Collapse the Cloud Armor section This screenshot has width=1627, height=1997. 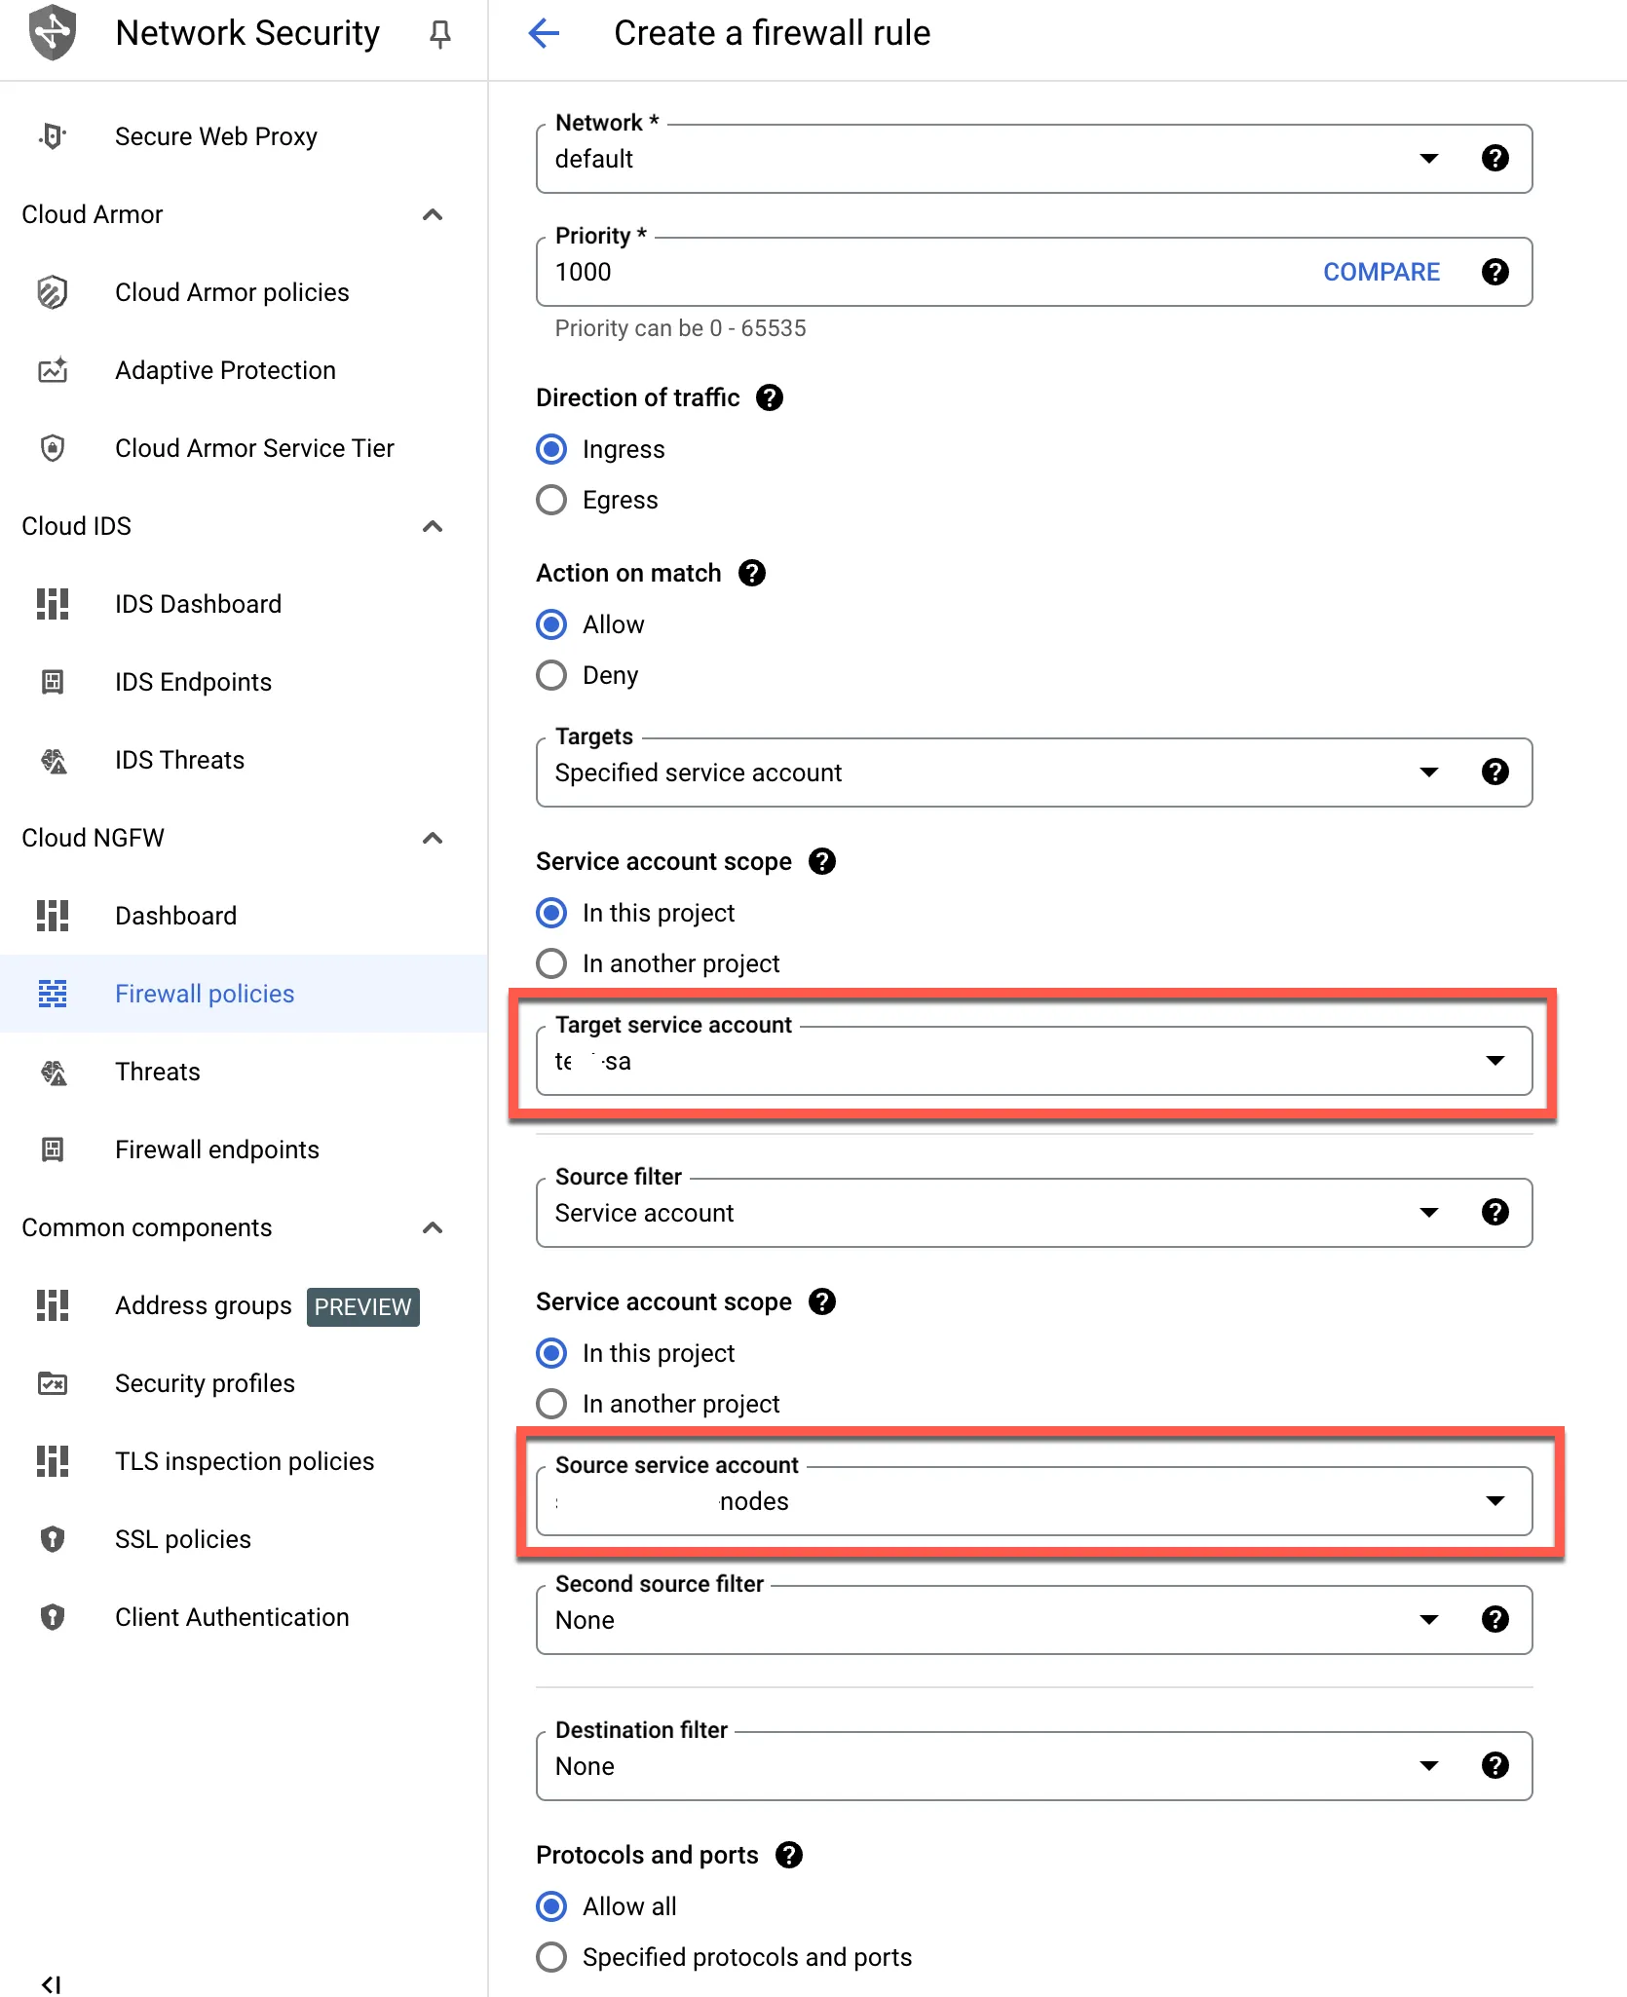(433, 214)
